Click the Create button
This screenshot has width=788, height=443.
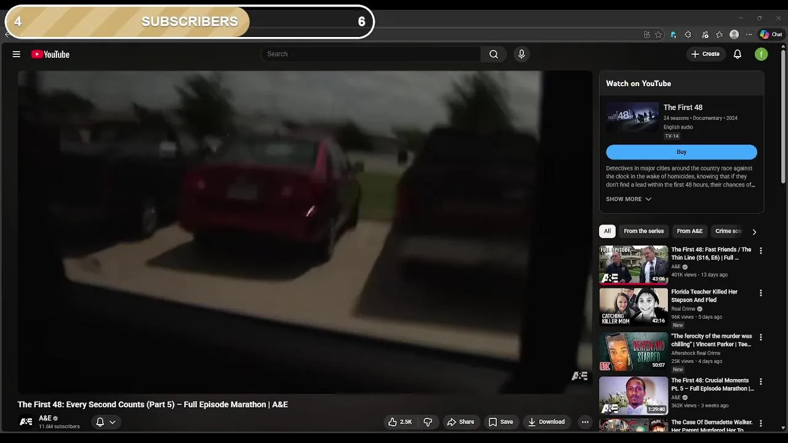pyautogui.click(x=705, y=54)
